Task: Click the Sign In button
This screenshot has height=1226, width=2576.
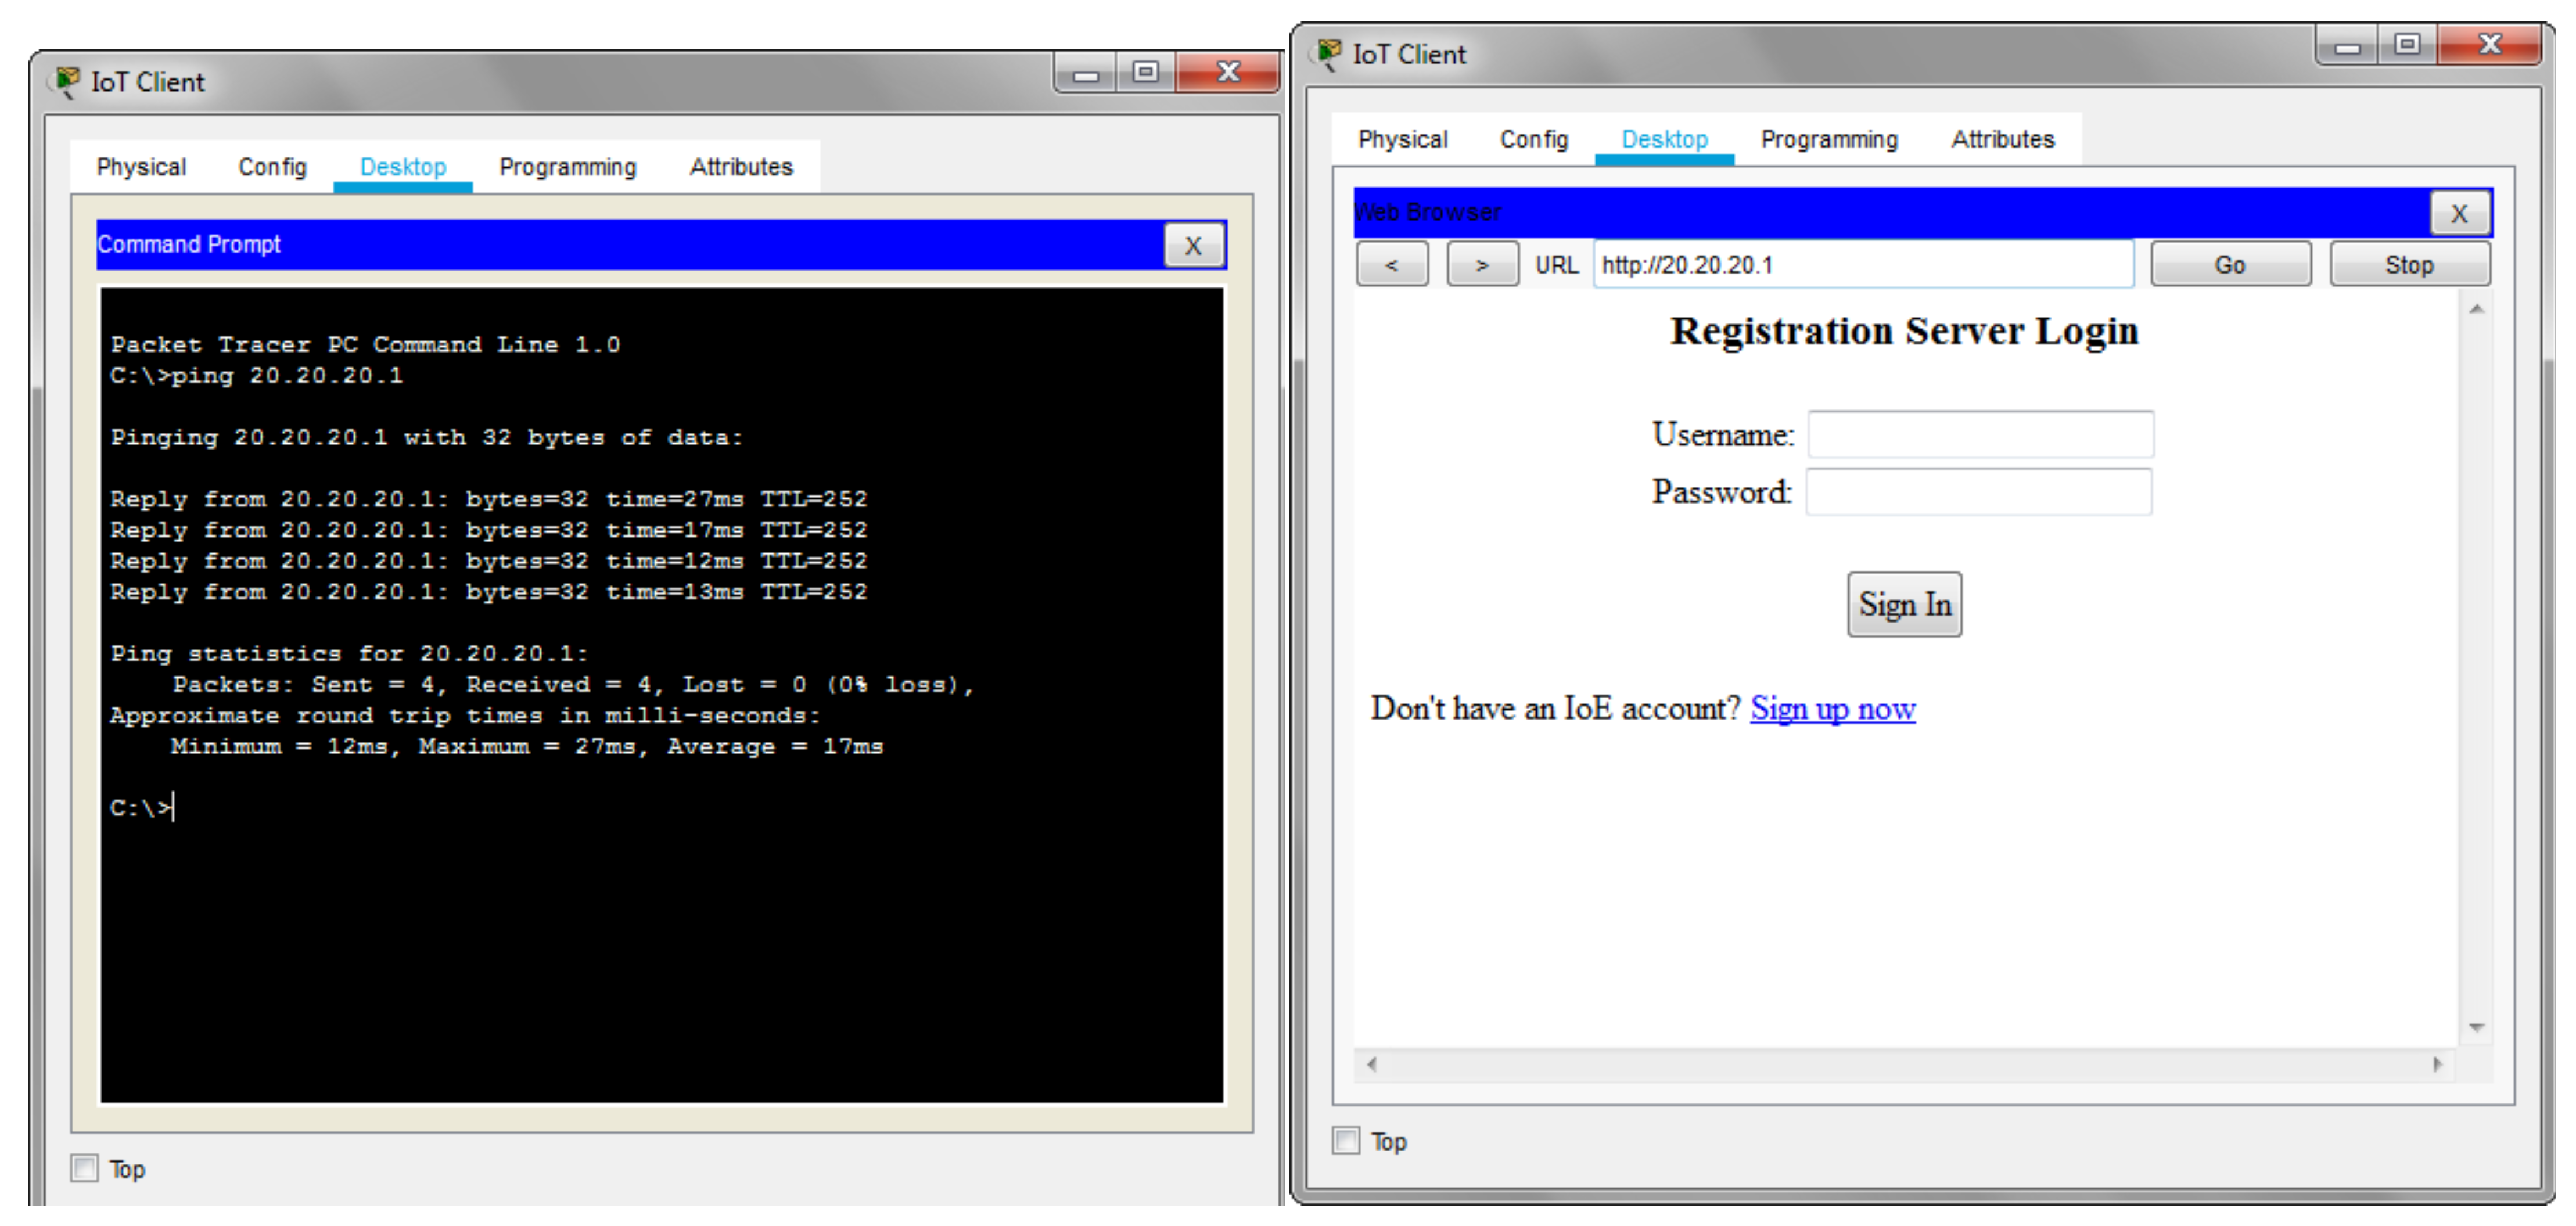Action: 1904,605
